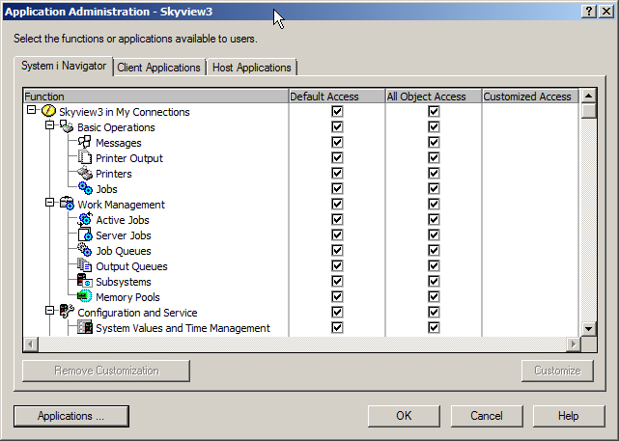
Task: Collapse the Work Management tree node
Action: click(49, 203)
